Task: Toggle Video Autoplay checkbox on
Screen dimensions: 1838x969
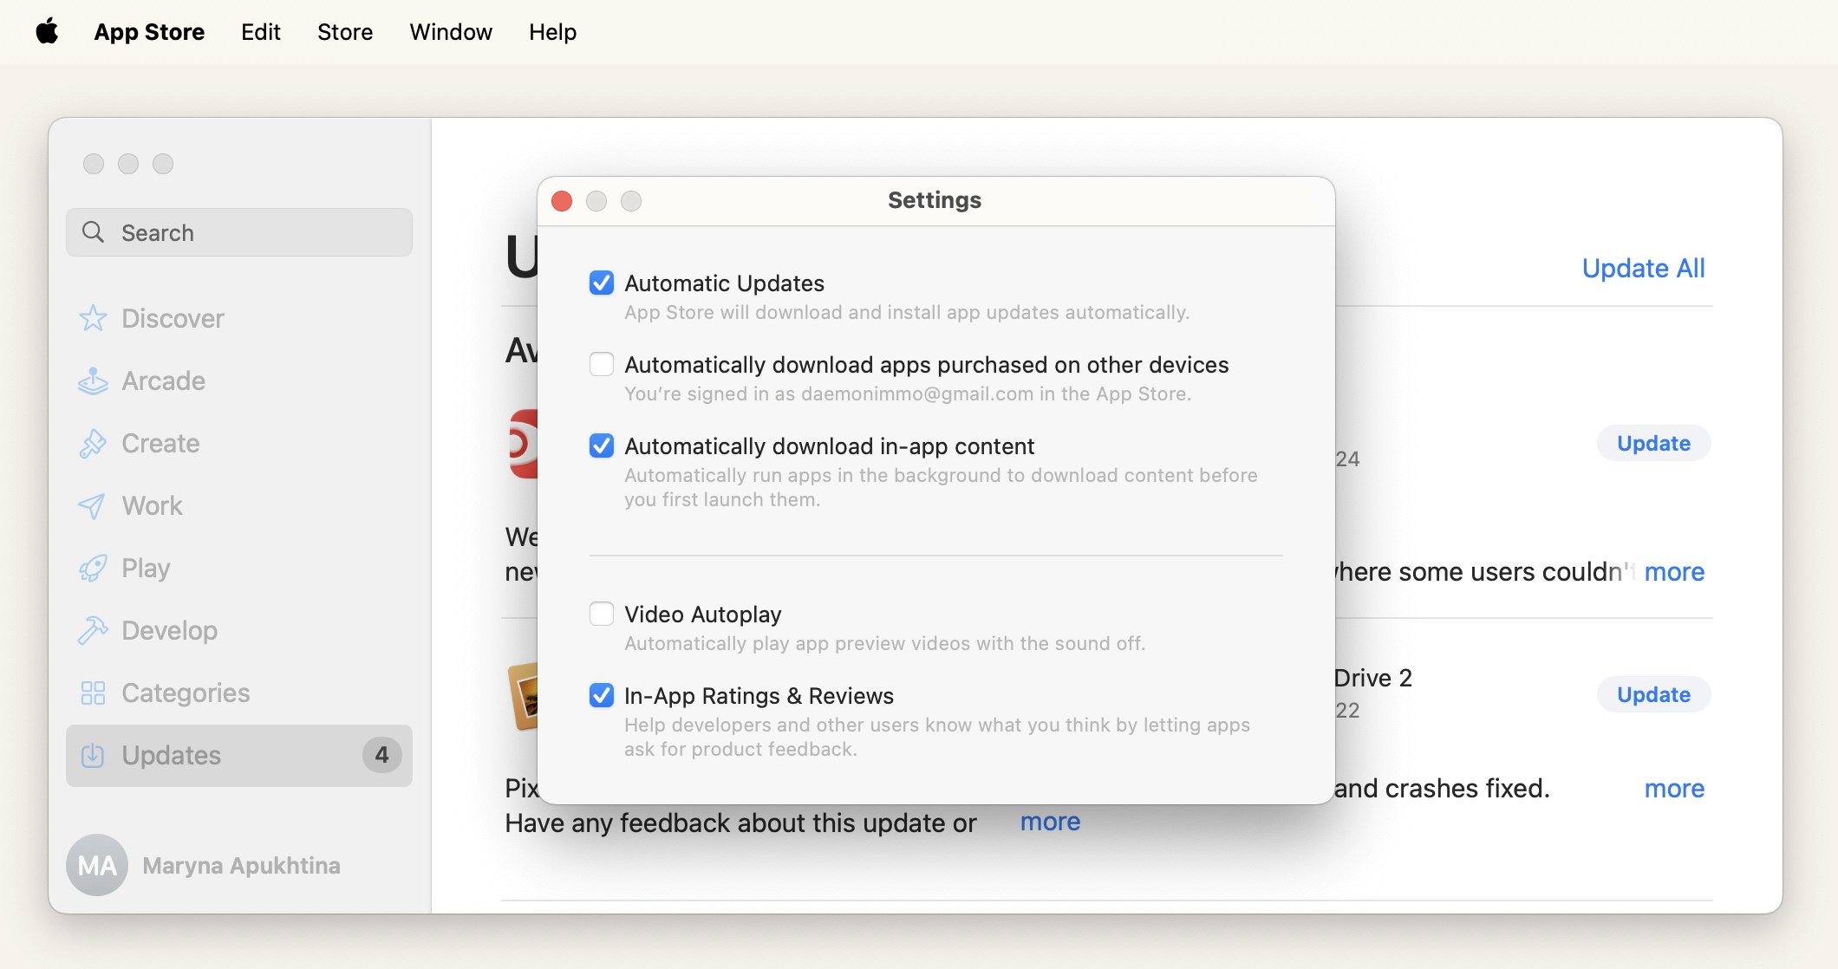Action: click(602, 614)
